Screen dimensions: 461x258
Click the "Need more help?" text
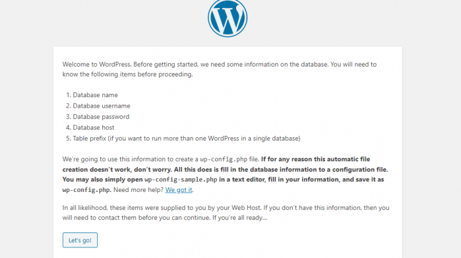click(138, 189)
